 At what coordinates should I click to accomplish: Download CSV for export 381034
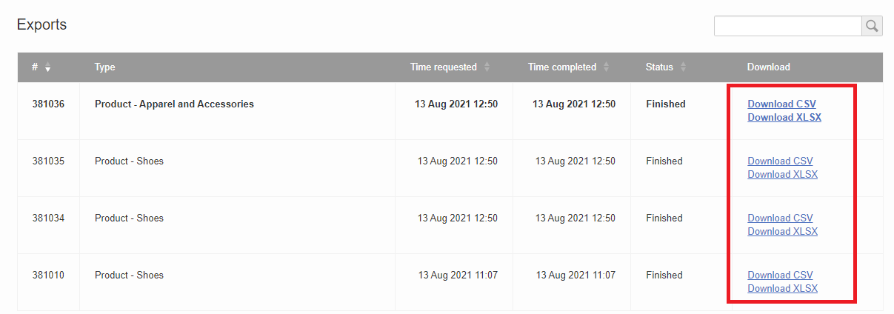(x=780, y=218)
